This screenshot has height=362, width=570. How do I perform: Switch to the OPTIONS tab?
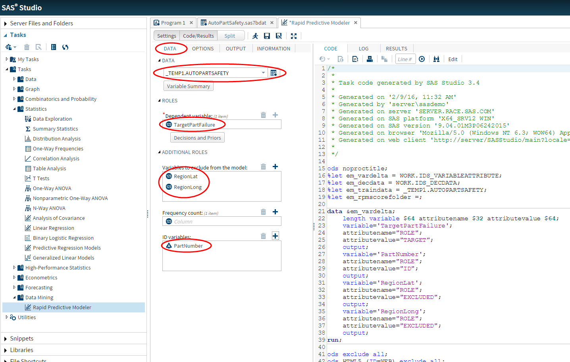[203, 48]
